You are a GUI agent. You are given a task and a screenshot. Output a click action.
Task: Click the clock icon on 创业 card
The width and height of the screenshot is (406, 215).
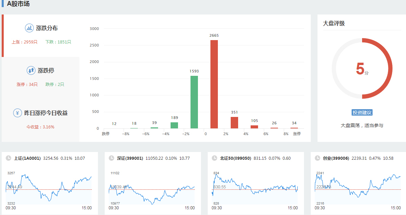click(317, 158)
